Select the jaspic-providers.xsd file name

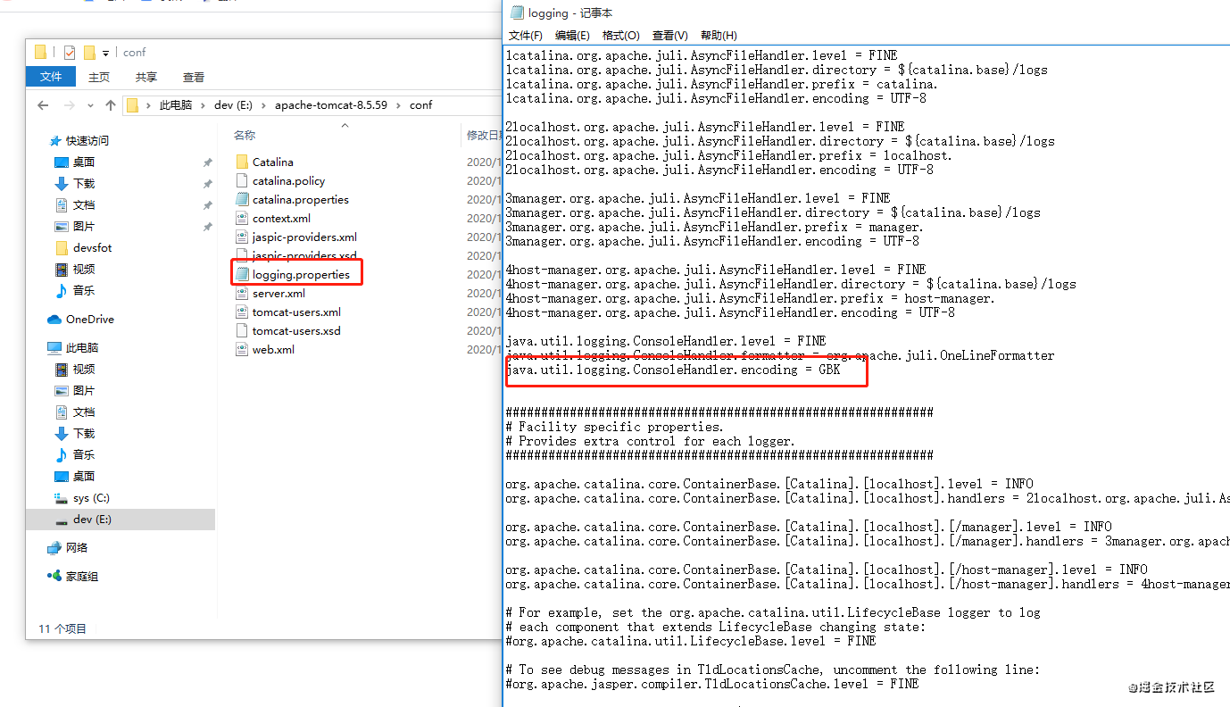point(304,255)
